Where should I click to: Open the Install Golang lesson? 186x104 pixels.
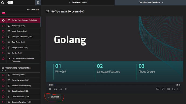click(x=20, y=31)
